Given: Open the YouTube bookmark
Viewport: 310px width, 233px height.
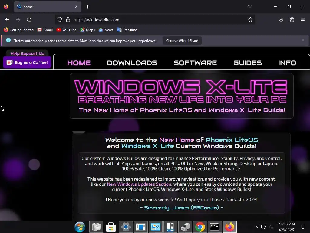Looking at the screenshot, I should tap(66, 30).
